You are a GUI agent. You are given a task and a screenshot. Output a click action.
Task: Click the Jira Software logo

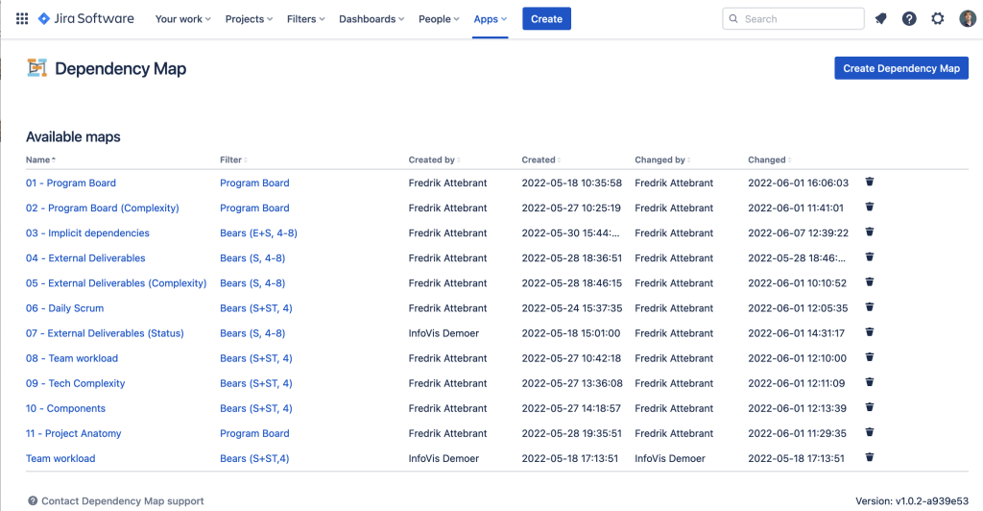pos(85,19)
